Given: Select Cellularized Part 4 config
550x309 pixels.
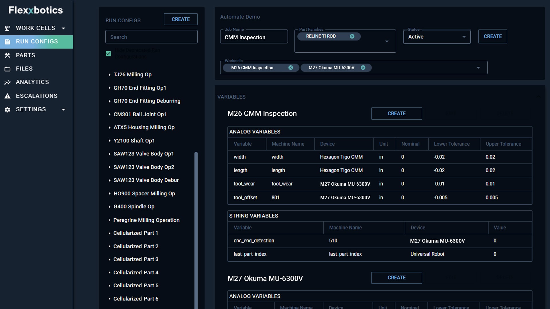Looking at the screenshot, I should (136, 273).
